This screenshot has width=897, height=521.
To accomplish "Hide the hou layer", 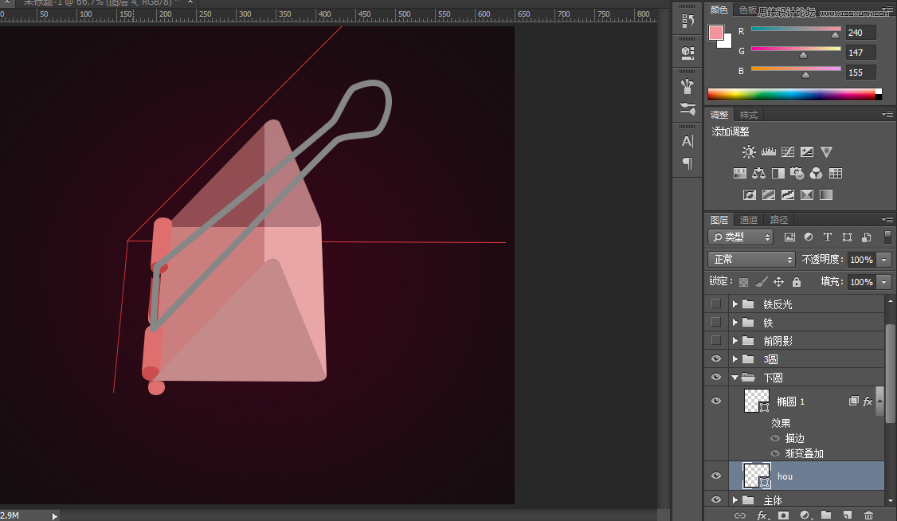I will pyautogui.click(x=715, y=476).
